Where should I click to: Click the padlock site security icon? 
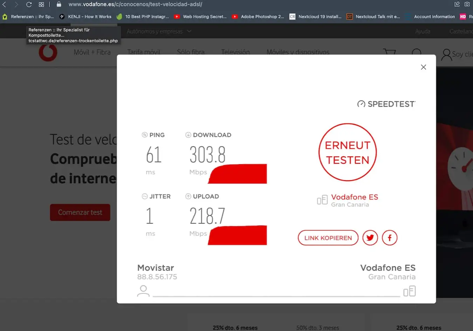[59, 4]
